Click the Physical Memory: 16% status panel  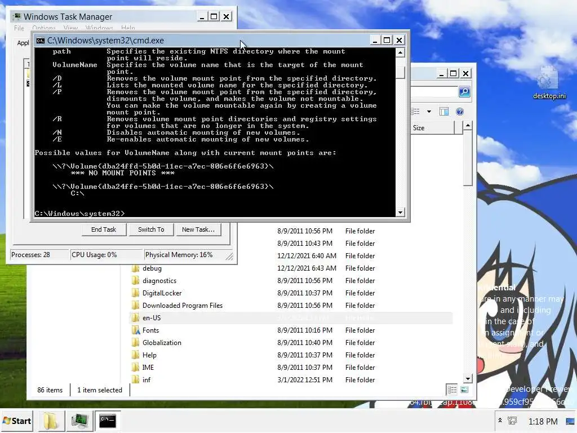[188, 255]
